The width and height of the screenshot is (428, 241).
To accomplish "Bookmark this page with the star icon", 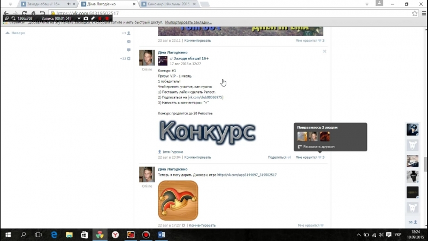I will 414,13.
